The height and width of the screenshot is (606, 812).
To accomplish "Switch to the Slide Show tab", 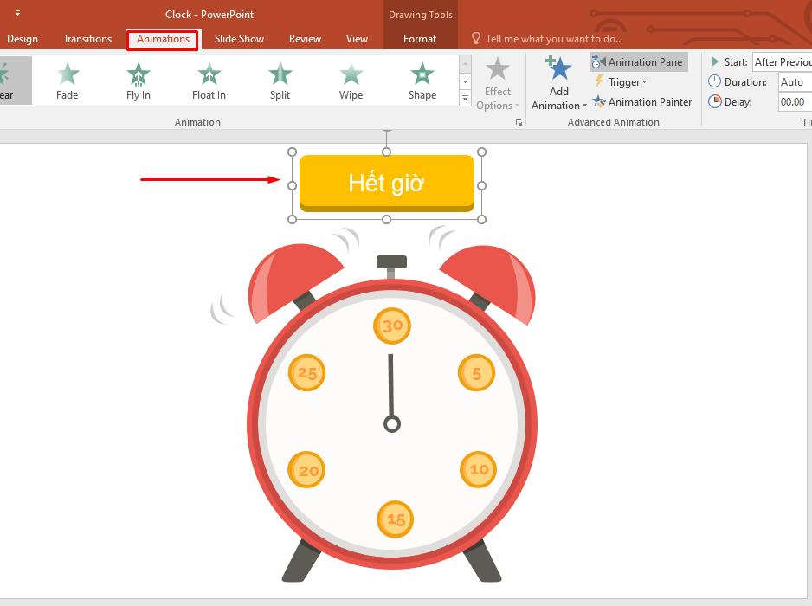I will (239, 38).
